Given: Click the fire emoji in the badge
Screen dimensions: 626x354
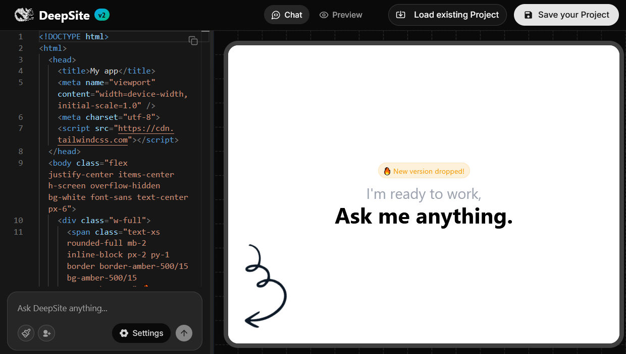Looking at the screenshot, I should coord(387,171).
